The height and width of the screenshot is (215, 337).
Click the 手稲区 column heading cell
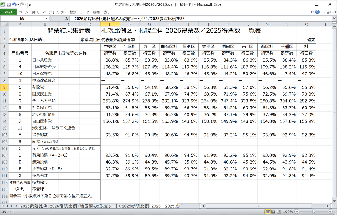pyautogui.click(x=287, y=47)
